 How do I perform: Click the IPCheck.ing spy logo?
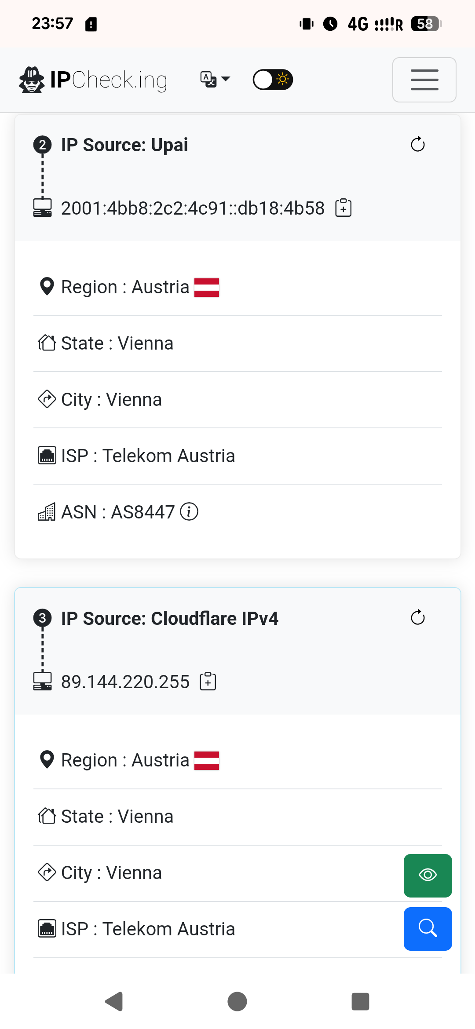click(32, 80)
